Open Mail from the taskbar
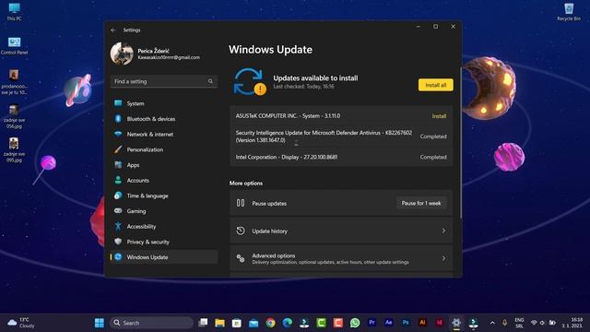Viewport: 590px width, 332px height. 254,323
